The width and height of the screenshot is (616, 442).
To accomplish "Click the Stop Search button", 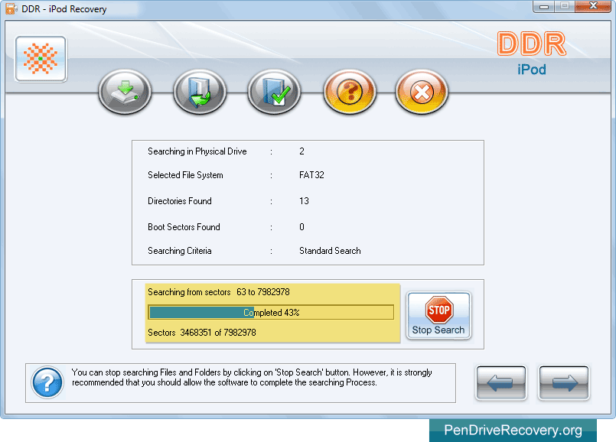I will click(438, 316).
